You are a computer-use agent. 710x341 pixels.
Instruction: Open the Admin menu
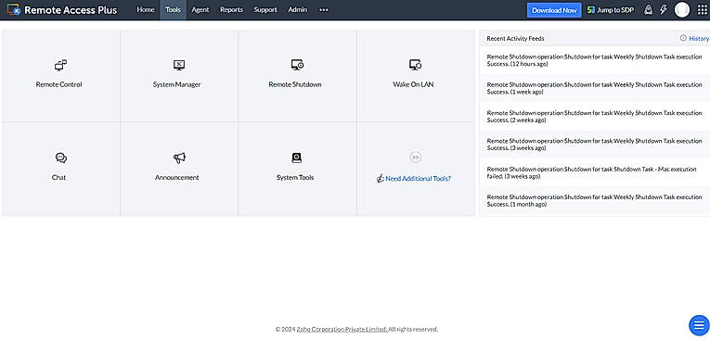pyautogui.click(x=298, y=10)
